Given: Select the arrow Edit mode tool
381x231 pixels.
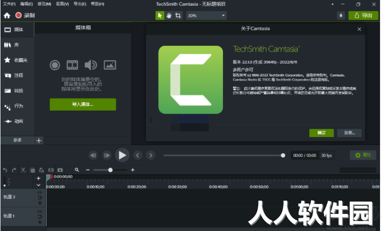Looking at the screenshot, I should (x=160, y=16).
